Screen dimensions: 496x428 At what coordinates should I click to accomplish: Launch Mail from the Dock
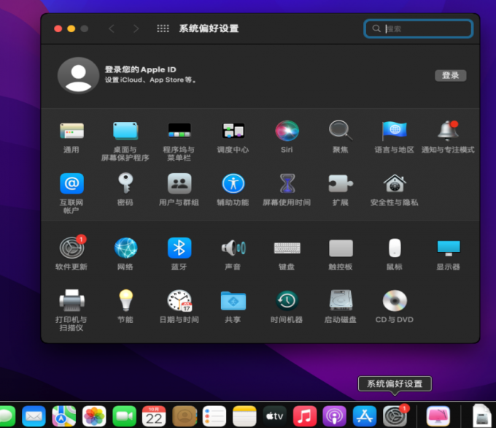pos(34,416)
